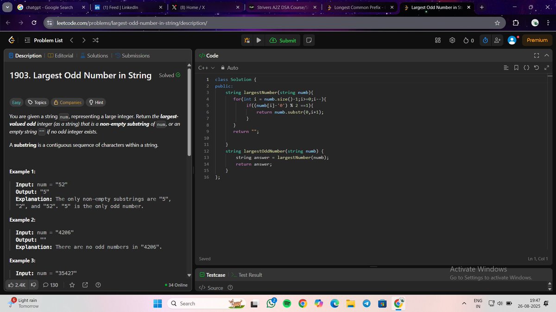Show the Hint
The image size is (556, 312).
(96, 102)
